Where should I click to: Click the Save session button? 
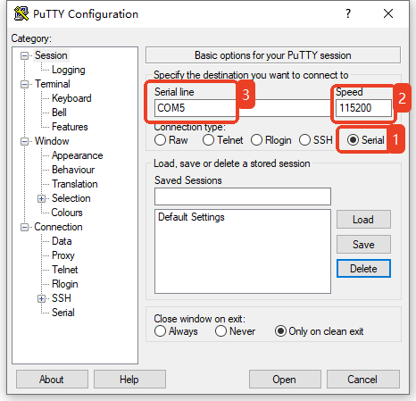coord(363,245)
